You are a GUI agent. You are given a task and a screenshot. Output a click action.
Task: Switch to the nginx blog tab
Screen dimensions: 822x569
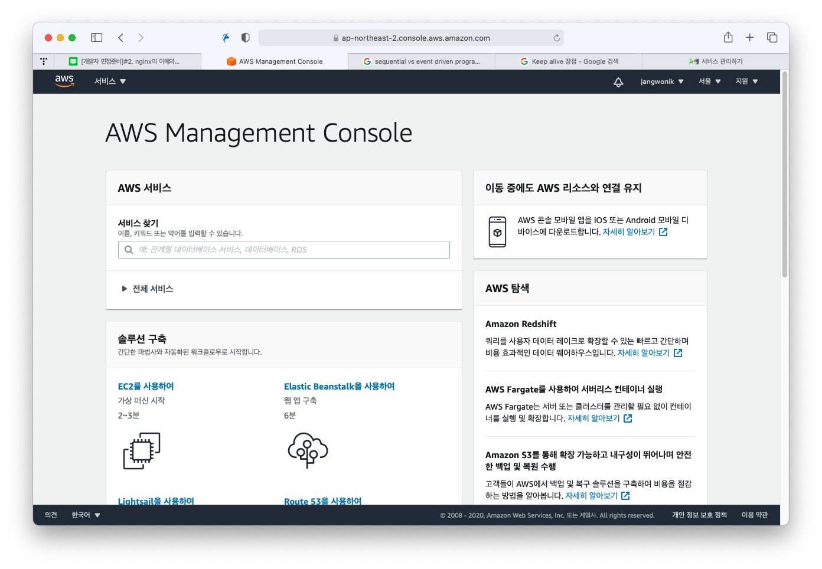(x=127, y=61)
